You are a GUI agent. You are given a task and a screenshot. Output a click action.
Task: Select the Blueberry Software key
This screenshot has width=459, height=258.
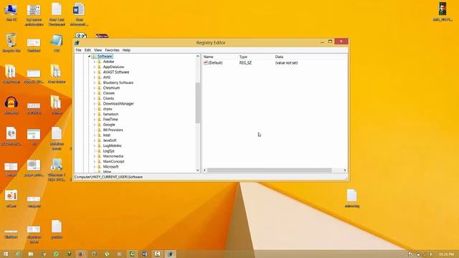pyautogui.click(x=118, y=83)
